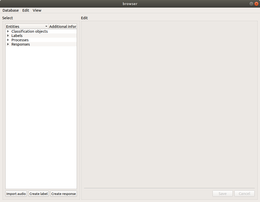
Task: Select the Responses entry
Action: tap(21, 44)
